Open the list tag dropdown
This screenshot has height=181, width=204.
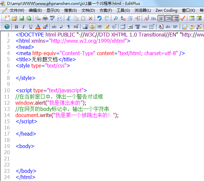coord(152,27)
